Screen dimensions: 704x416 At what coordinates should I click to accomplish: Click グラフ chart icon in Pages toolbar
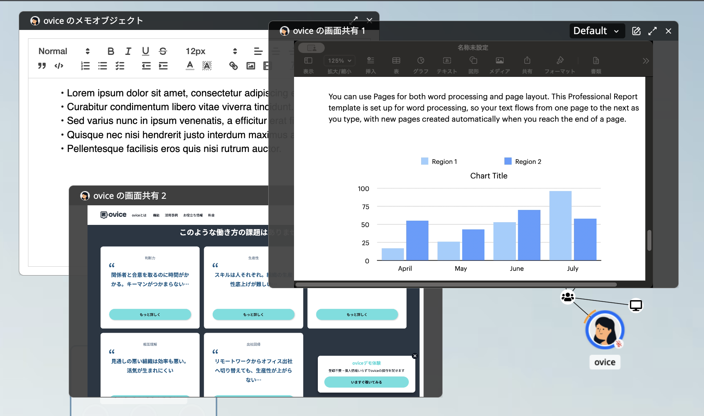click(421, 60)
